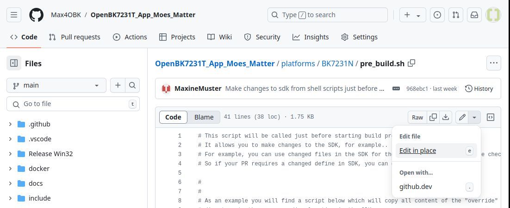This screenshot has height=208, width=510.
Task: Focus the 'Go to file' input
Action: coord(73,104)
